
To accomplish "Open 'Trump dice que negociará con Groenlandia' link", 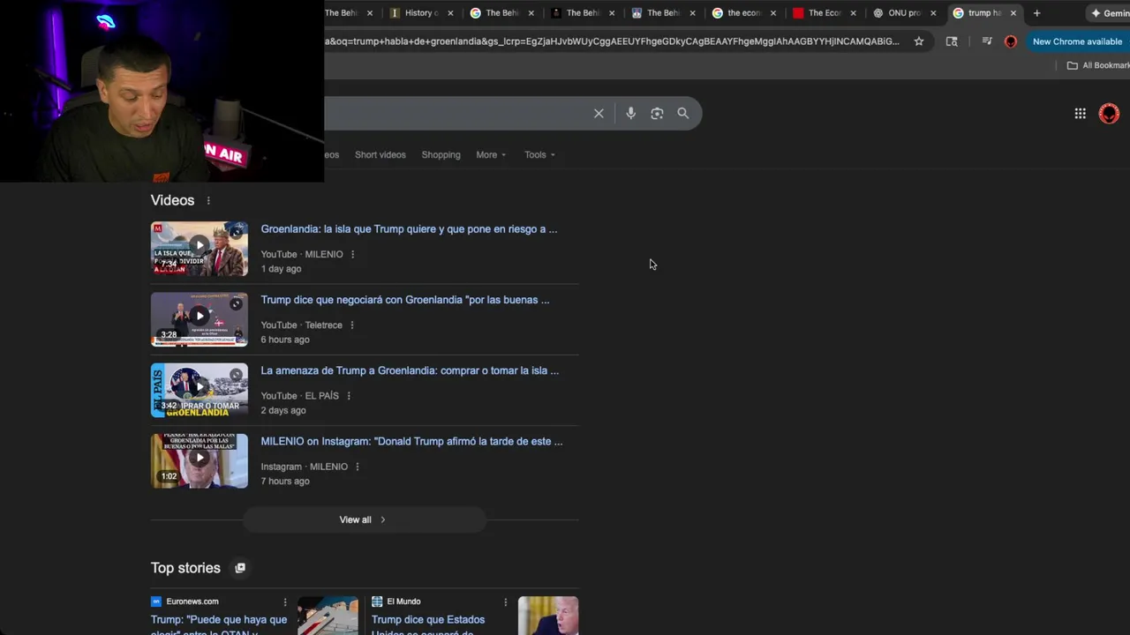I will tap(405, 300).
